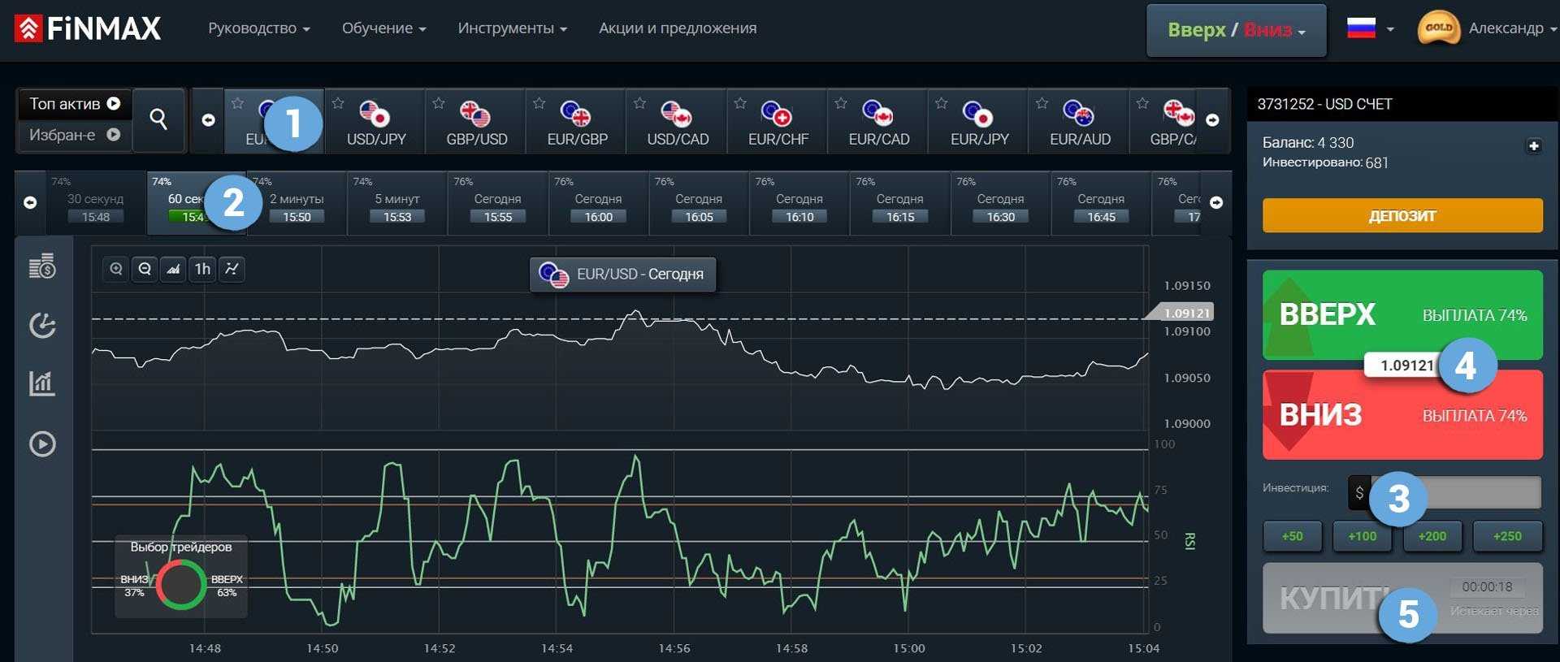Open the coins stack sidebar icon
Image resolution: width=1560 pixels, height=662 pixels.
[42, 266]
